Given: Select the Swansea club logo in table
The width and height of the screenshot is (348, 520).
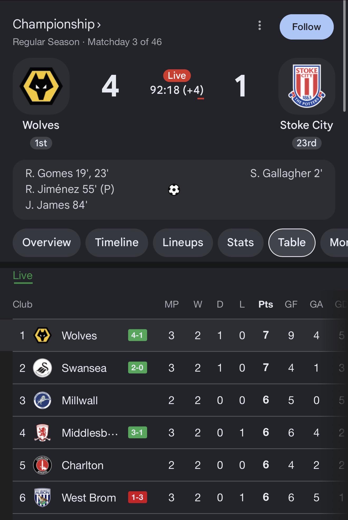Looking at the screenshot, I should tap(42, 368).
